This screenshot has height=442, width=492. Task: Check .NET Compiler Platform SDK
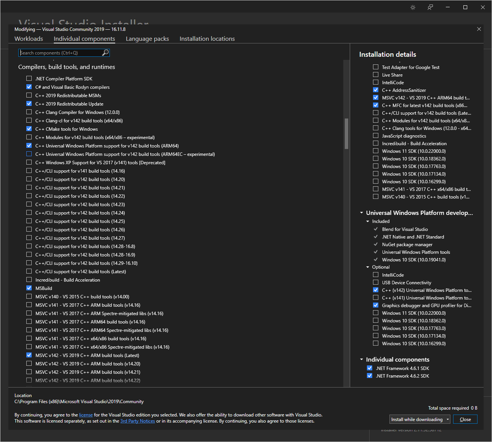pos(29,78)
